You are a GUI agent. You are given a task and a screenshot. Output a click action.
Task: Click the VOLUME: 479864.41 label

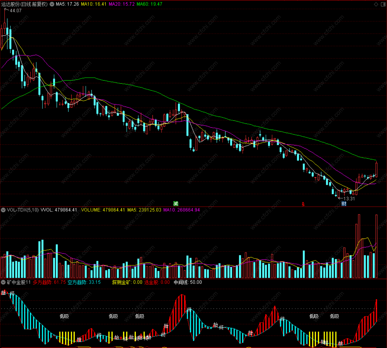tap(103, 210)
